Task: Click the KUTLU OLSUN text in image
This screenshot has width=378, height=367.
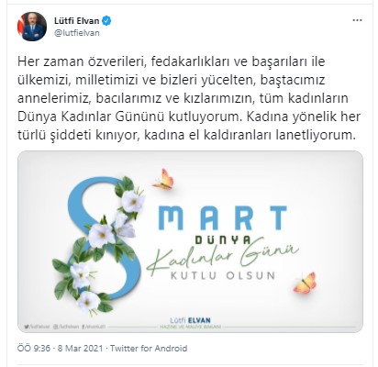Action: tap(223, 275)
